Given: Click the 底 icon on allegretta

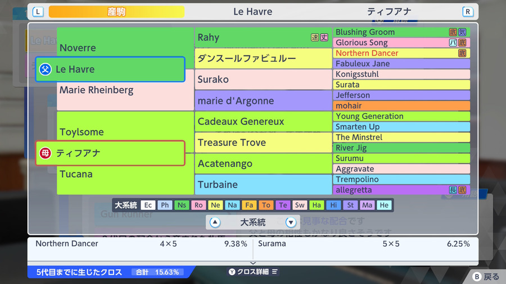Looking at the screenshot, I should click(462, 190).
